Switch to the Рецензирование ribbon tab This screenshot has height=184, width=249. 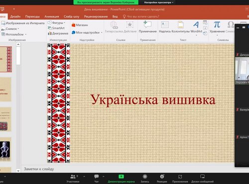coord(96,16)
